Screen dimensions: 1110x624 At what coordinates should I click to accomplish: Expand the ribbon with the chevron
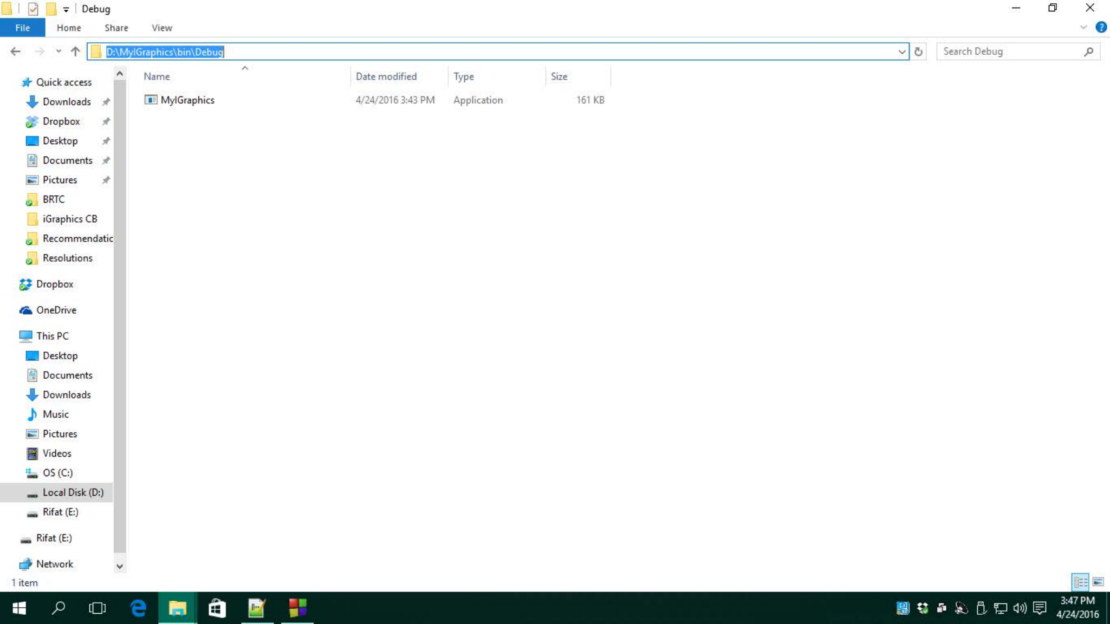(1083, 27)
